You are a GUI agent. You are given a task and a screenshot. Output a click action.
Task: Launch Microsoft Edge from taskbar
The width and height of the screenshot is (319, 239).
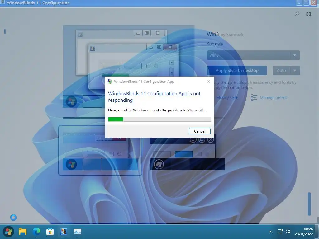tap(36, 232)
